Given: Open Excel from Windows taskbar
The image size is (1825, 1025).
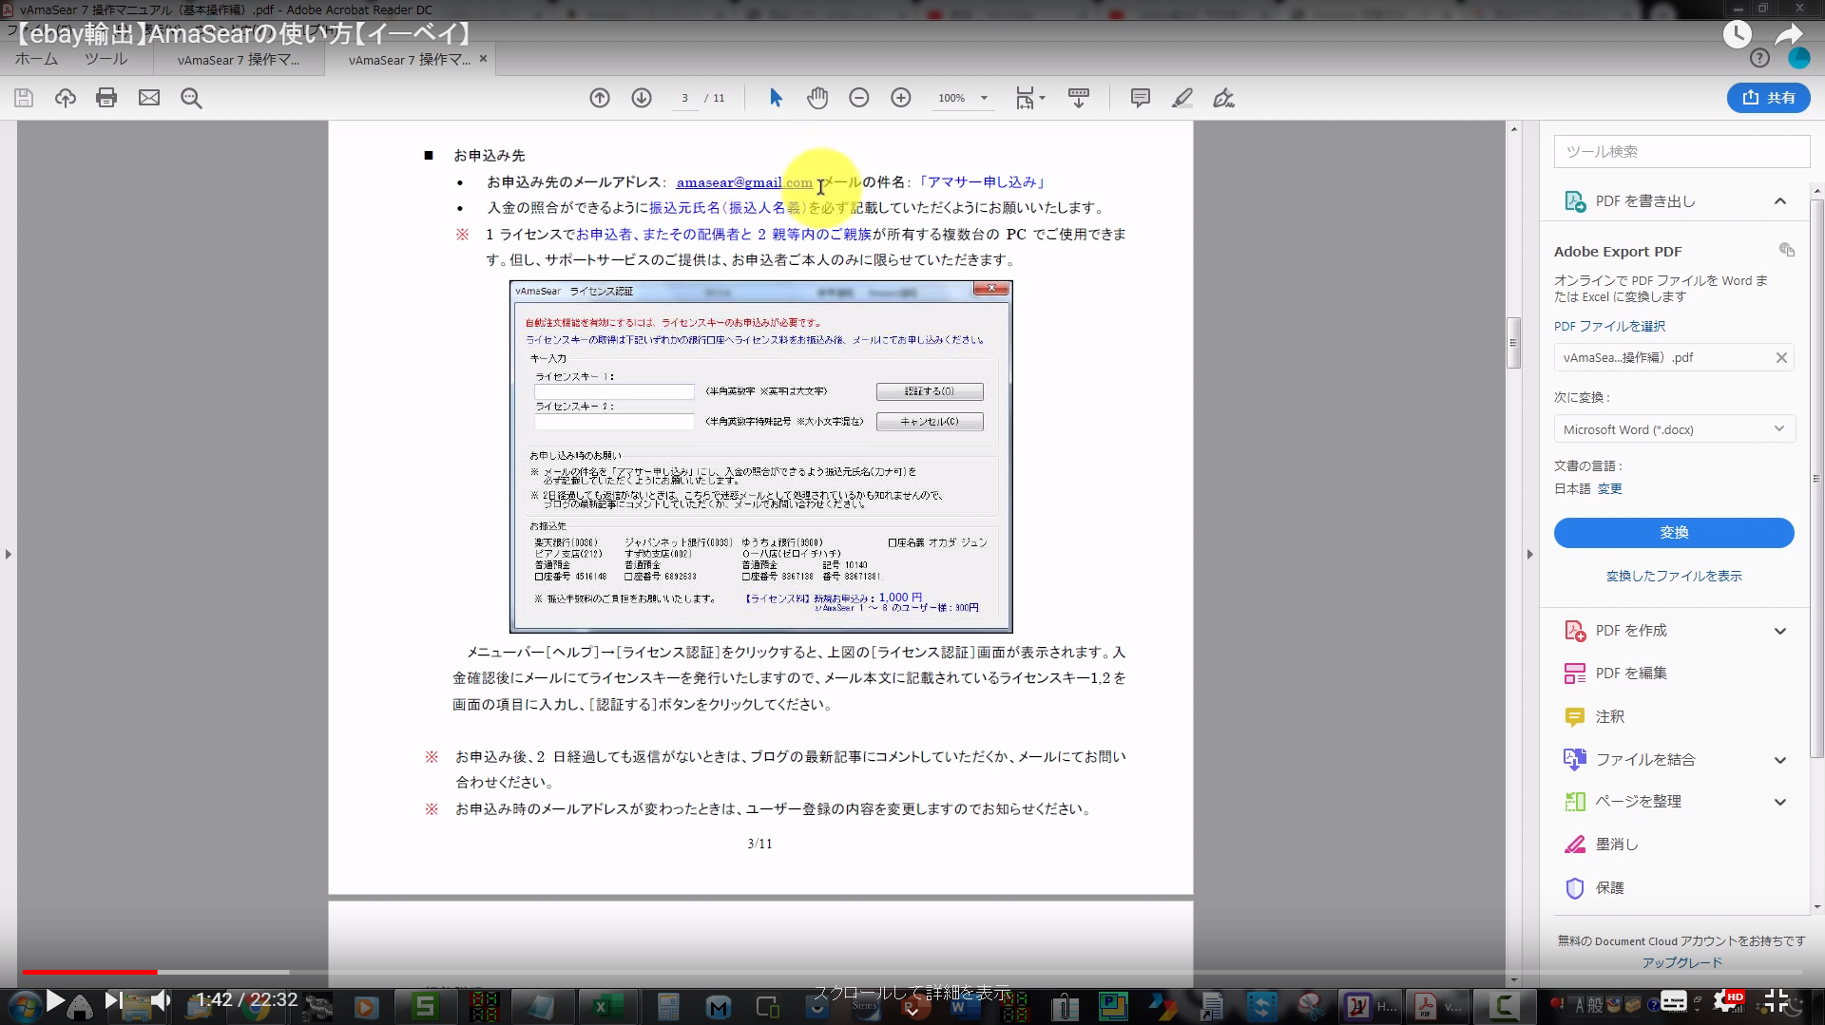Looking at the screenshot, I should (602, 1007).
